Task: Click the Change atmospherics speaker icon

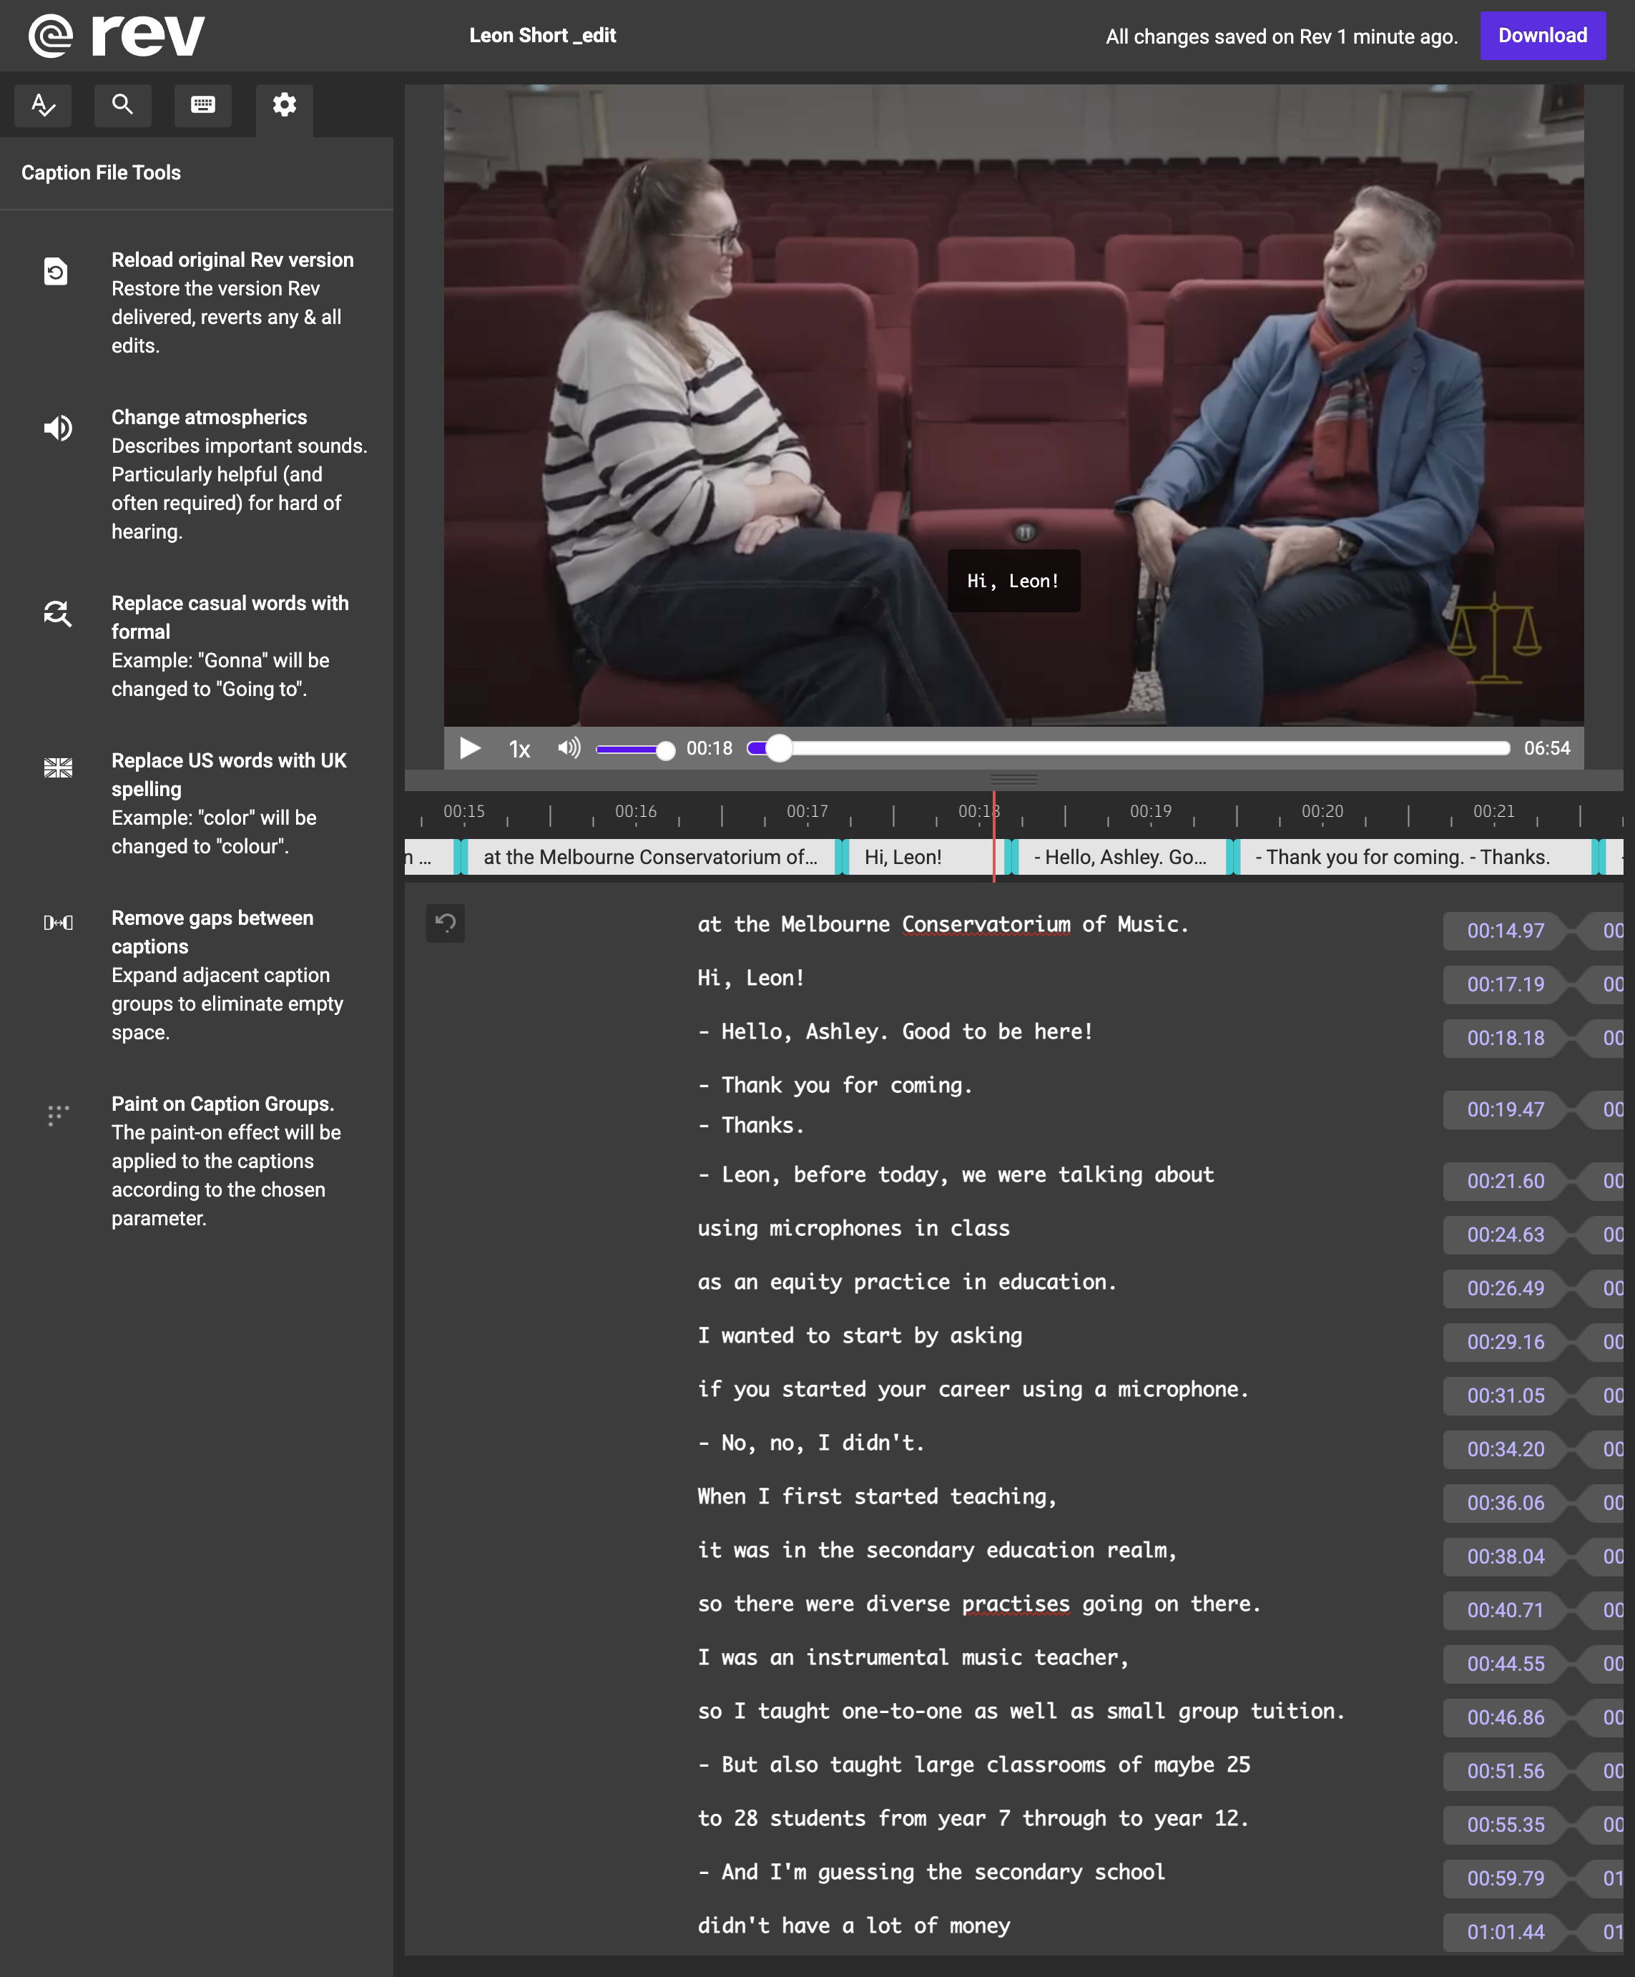Action: pos(57,428)
